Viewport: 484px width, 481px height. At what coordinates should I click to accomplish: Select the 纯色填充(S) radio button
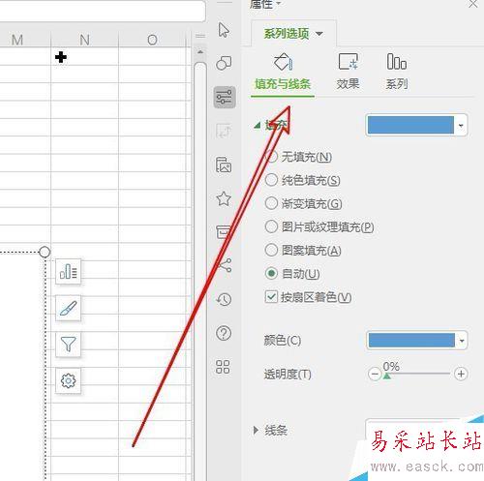271,180
